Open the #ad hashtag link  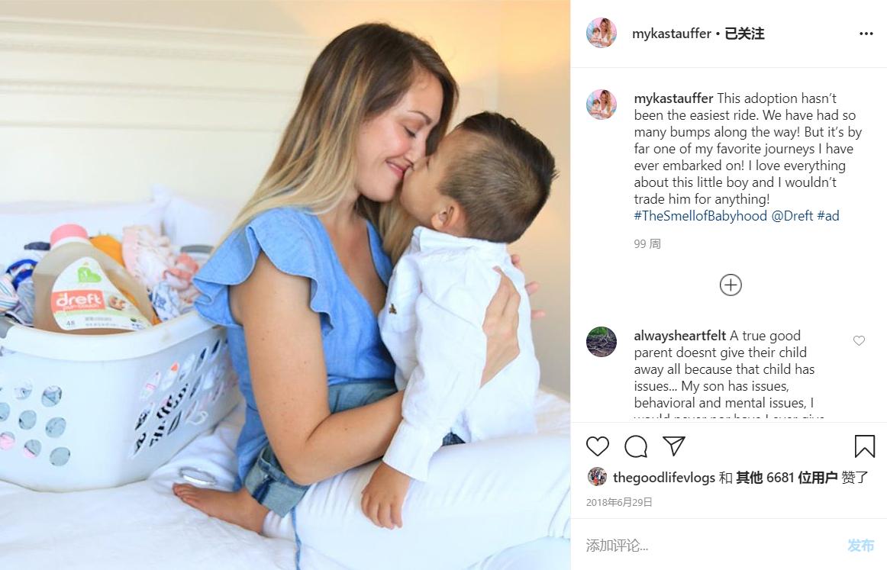(x=828, y=216)
